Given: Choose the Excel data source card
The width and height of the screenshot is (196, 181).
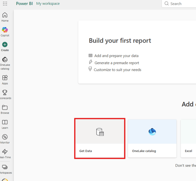Looking at the screenshot, I should pos(188,138).
